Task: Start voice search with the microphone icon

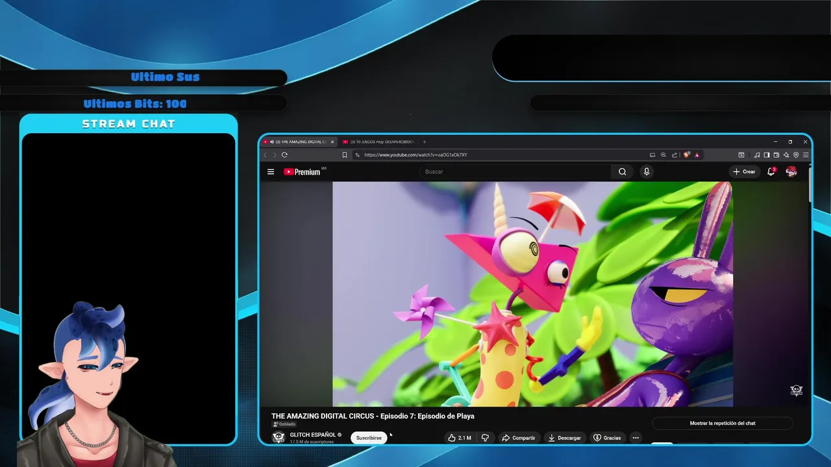Action: [x=646, y=172]
